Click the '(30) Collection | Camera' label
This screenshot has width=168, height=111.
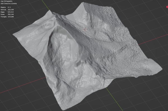click(x=9, y=4)
